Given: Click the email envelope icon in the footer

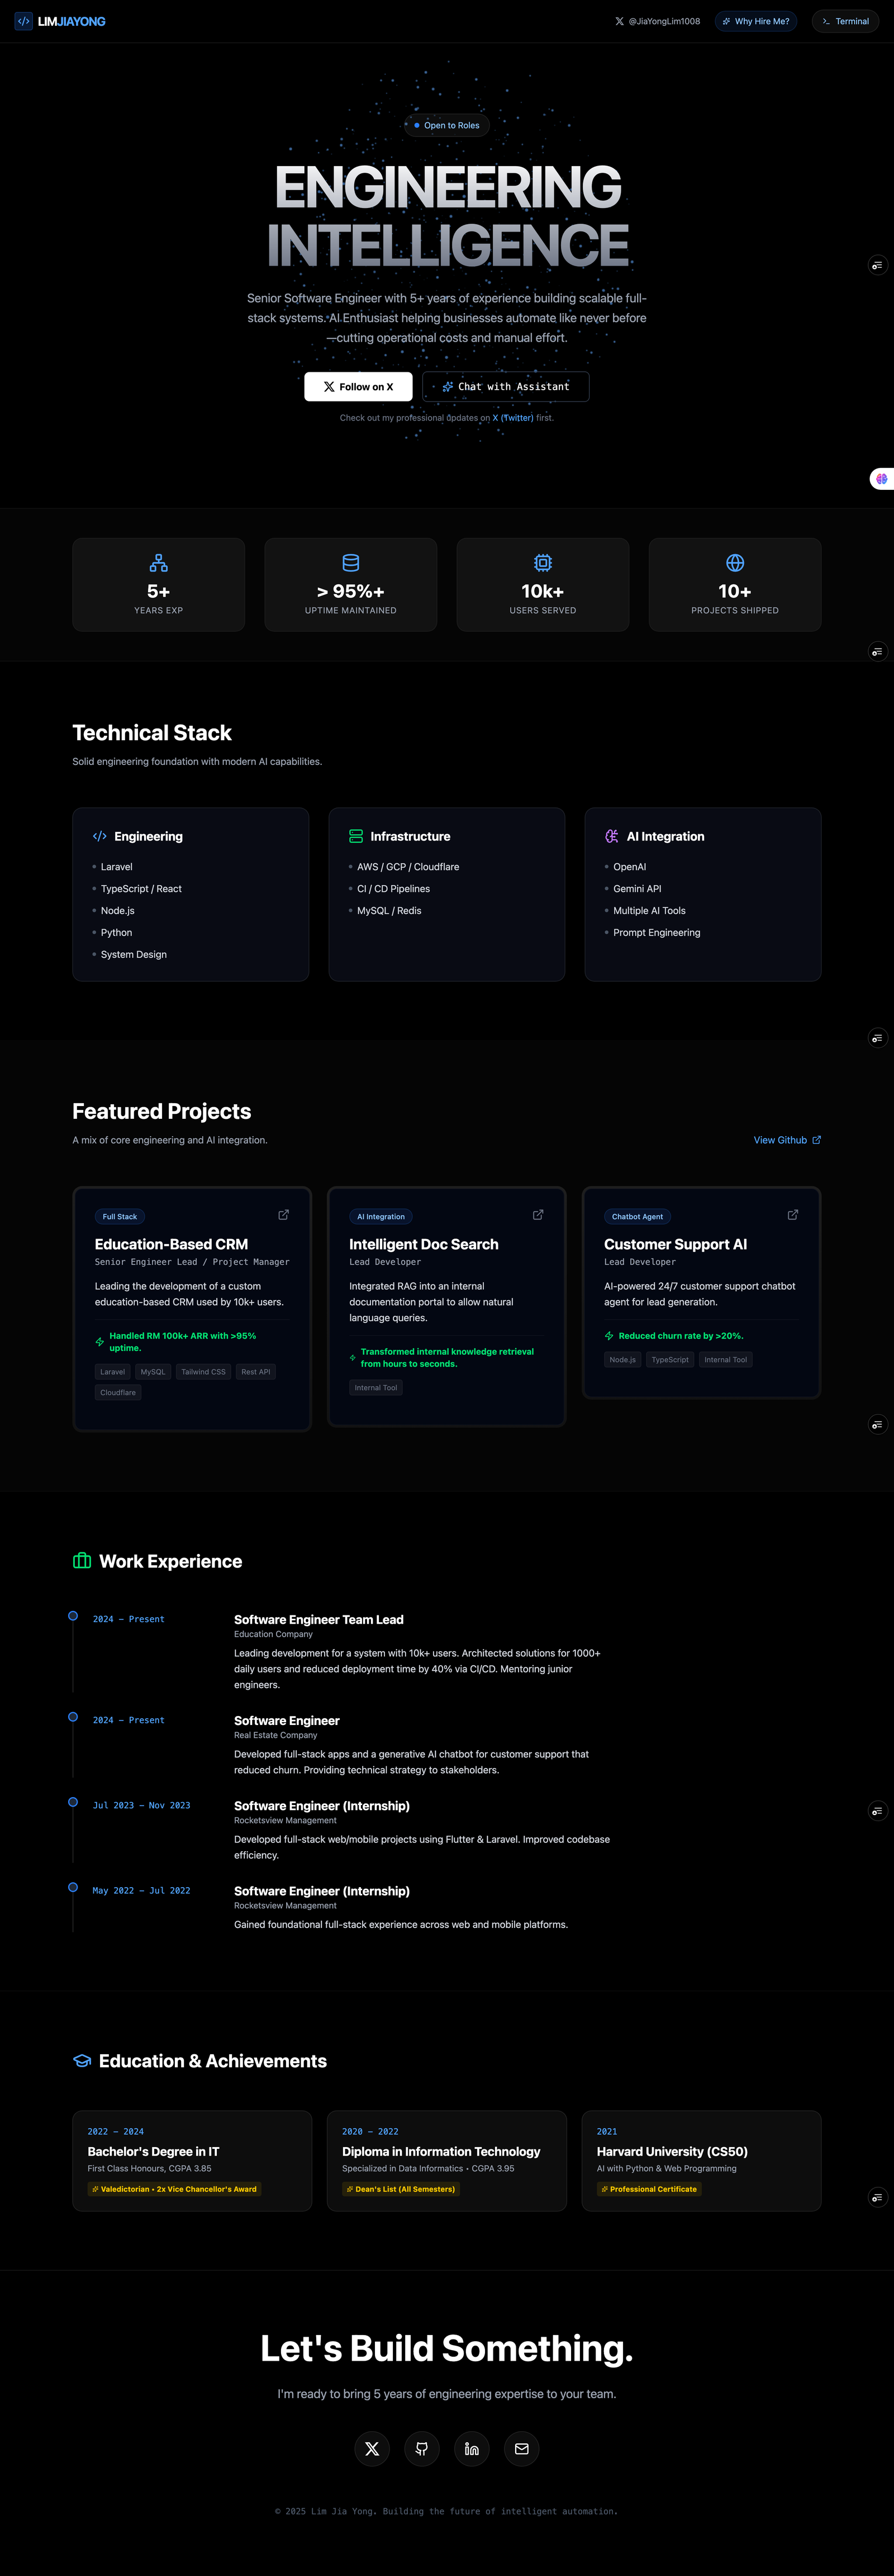Looking at the screenshot, I should point(521,2449).
